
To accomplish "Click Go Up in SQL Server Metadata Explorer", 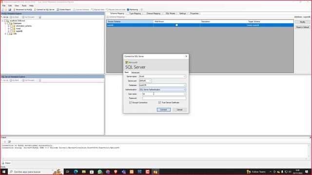I will tap(5, 80).
